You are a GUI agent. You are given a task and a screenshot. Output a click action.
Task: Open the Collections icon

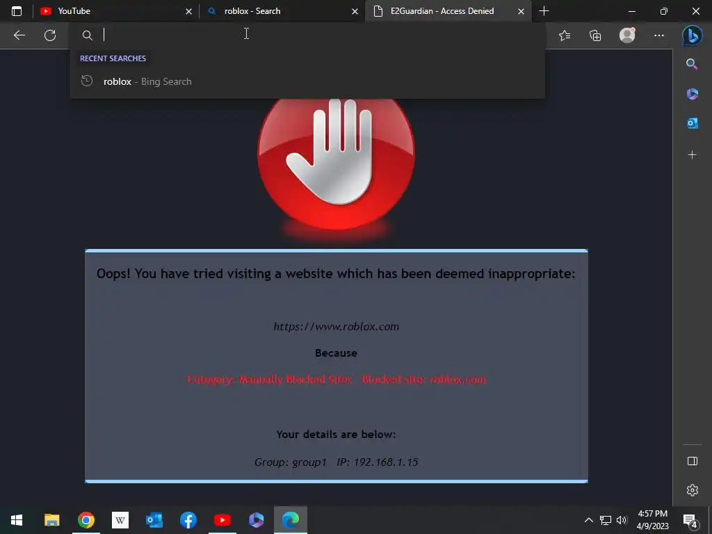tap(595, 35)
